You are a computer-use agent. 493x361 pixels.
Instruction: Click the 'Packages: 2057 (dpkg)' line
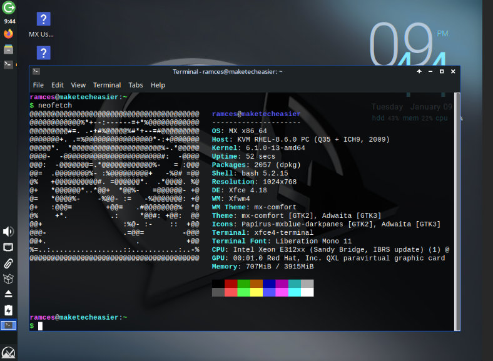click(257, 165)
